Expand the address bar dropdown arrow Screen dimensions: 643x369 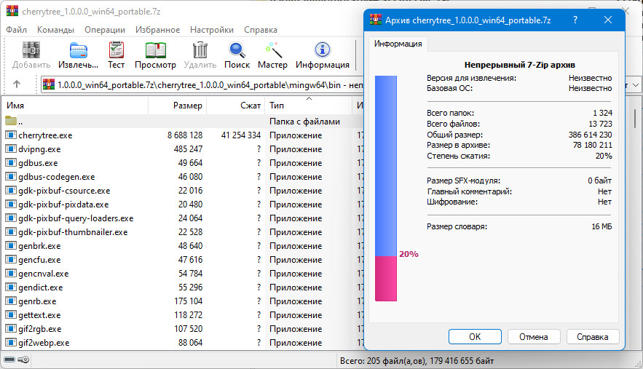pyautogui.click(x=636, y=85)
